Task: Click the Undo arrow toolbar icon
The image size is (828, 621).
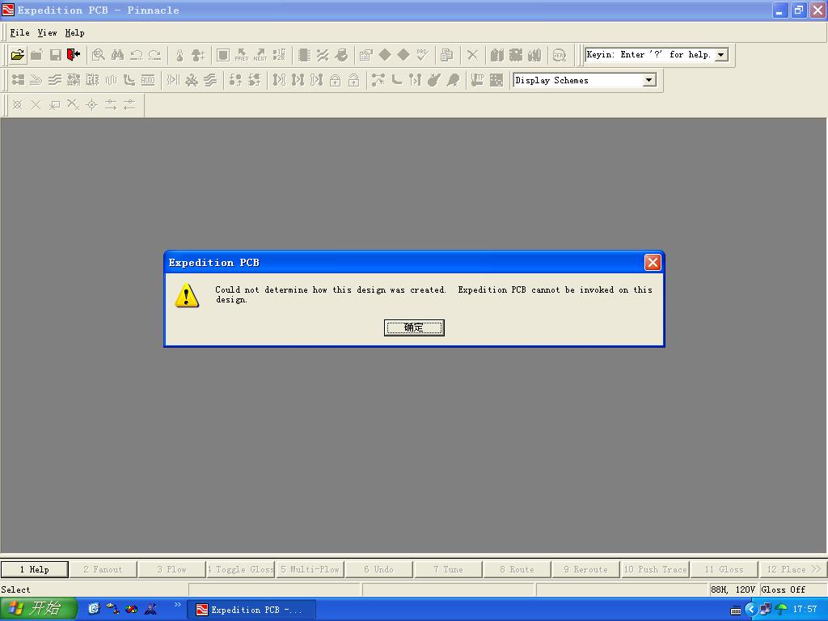Action: (x=136, y=54)
